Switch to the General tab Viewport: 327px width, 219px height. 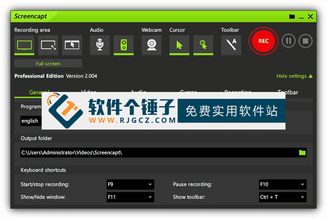(x=39, y=92)
